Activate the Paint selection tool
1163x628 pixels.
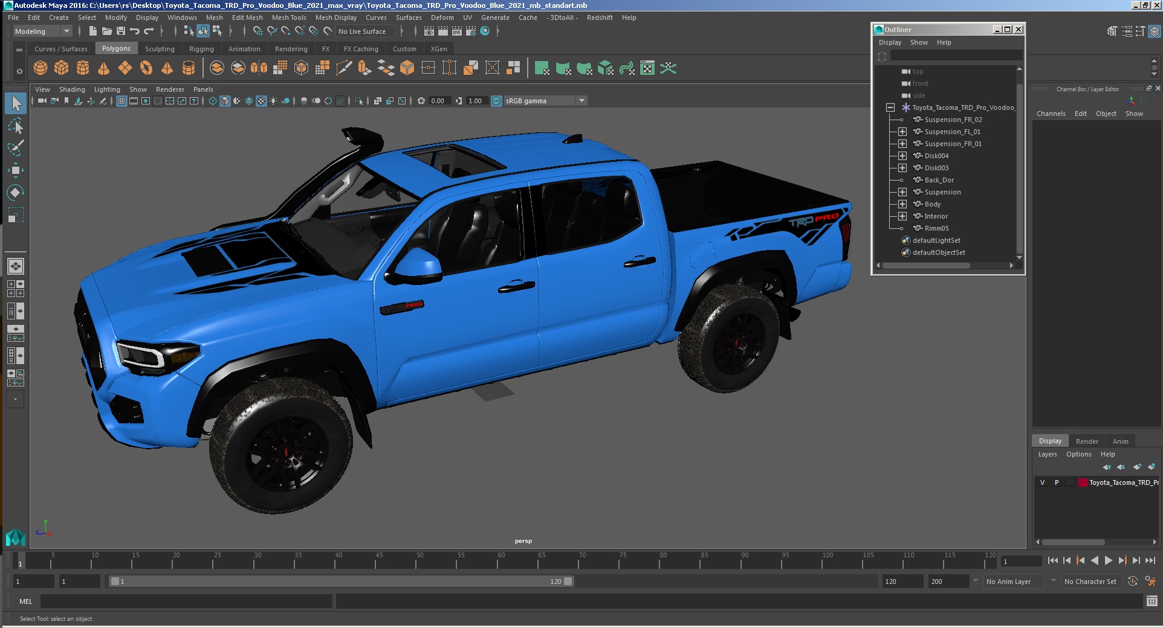[16, 148]
